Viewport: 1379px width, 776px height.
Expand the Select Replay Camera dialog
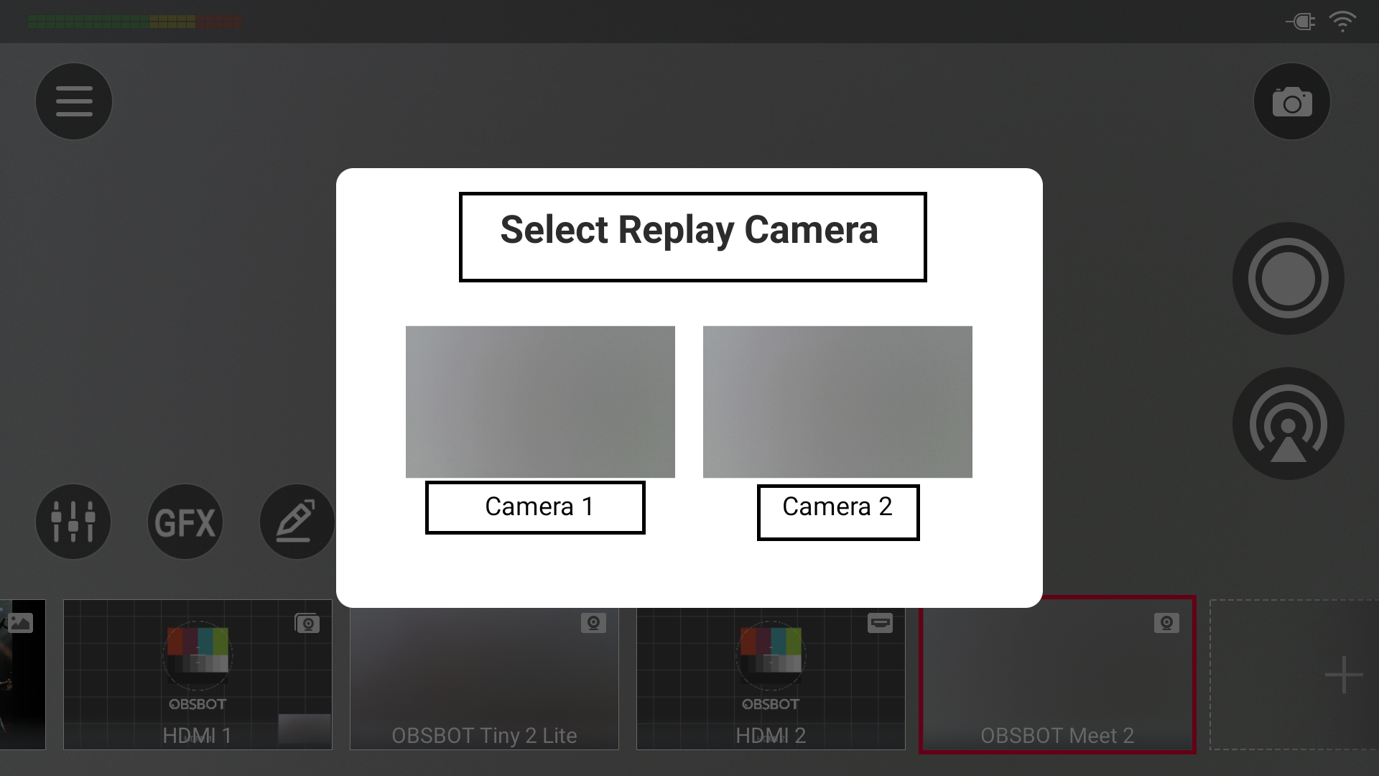689,230
